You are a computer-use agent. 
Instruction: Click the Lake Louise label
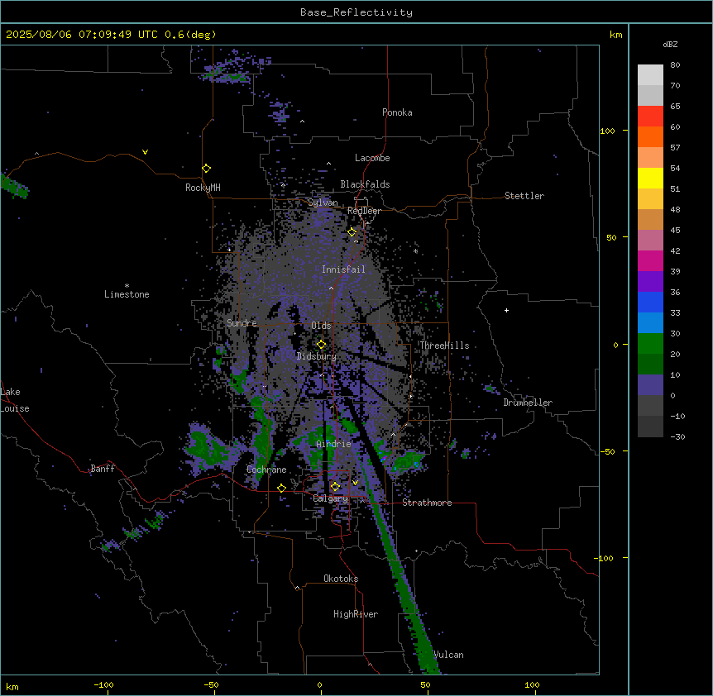(15, 400)
